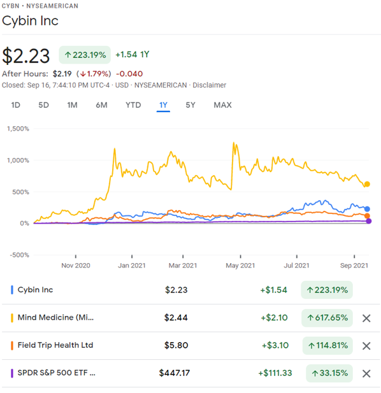Click the Field Trip $5.80 price

(176, 345)
